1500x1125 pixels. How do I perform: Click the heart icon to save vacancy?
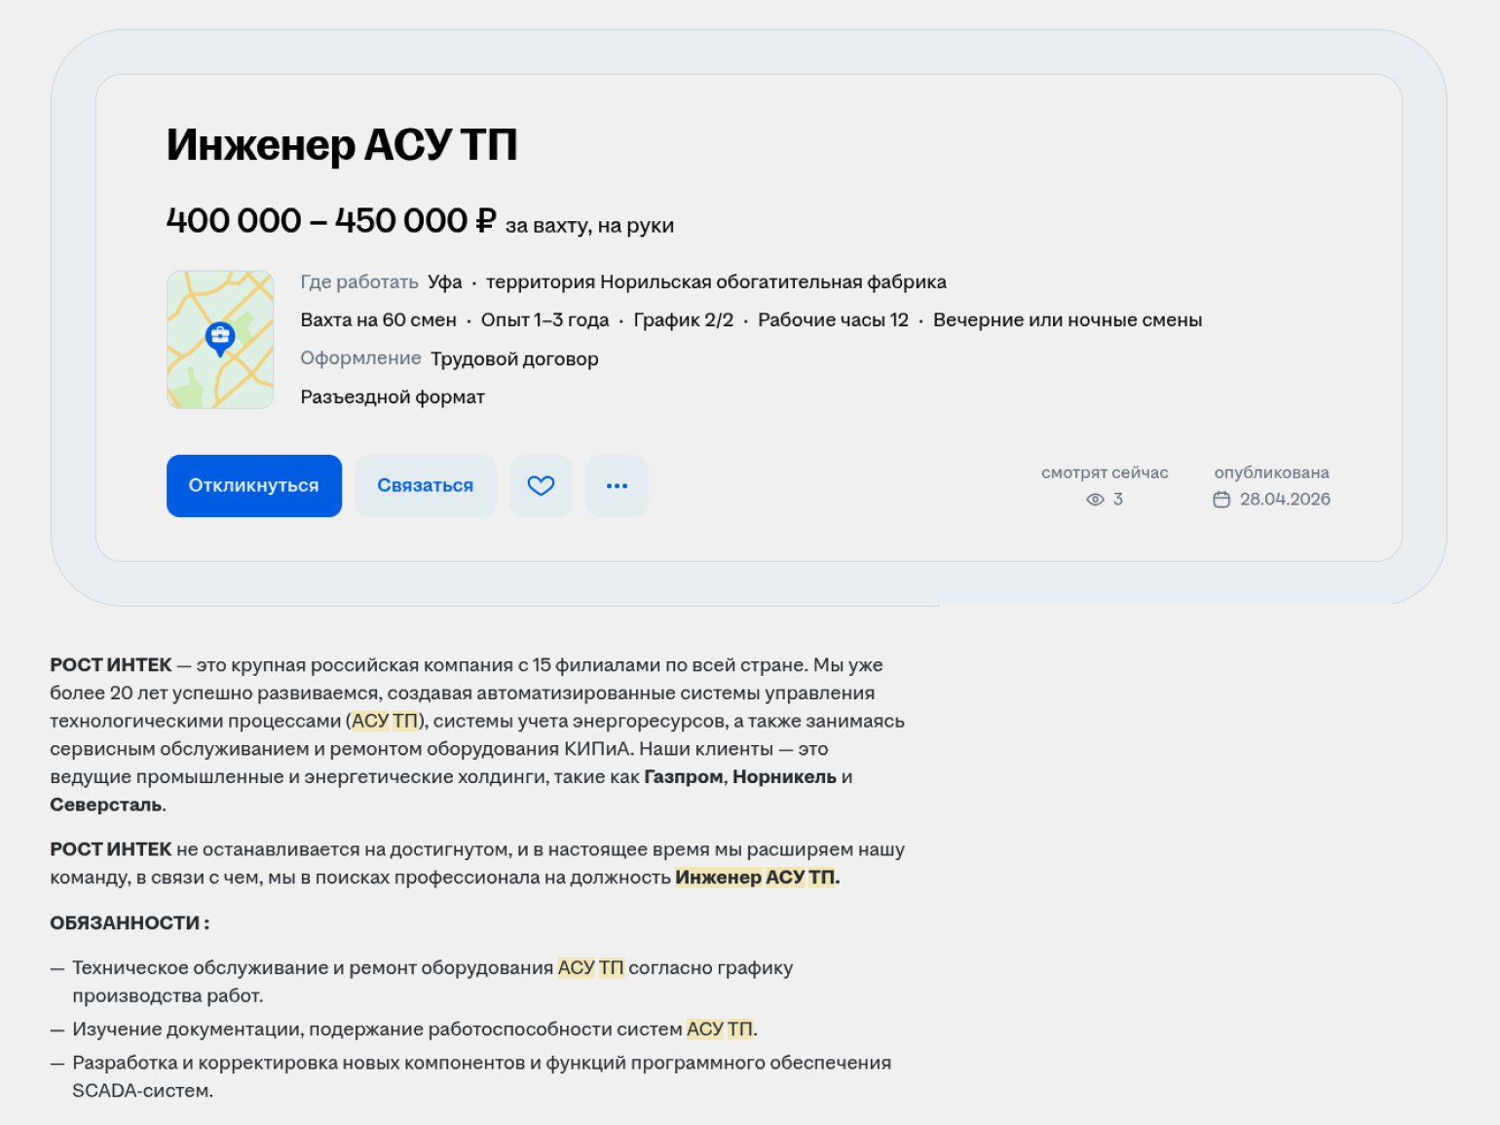541,485
